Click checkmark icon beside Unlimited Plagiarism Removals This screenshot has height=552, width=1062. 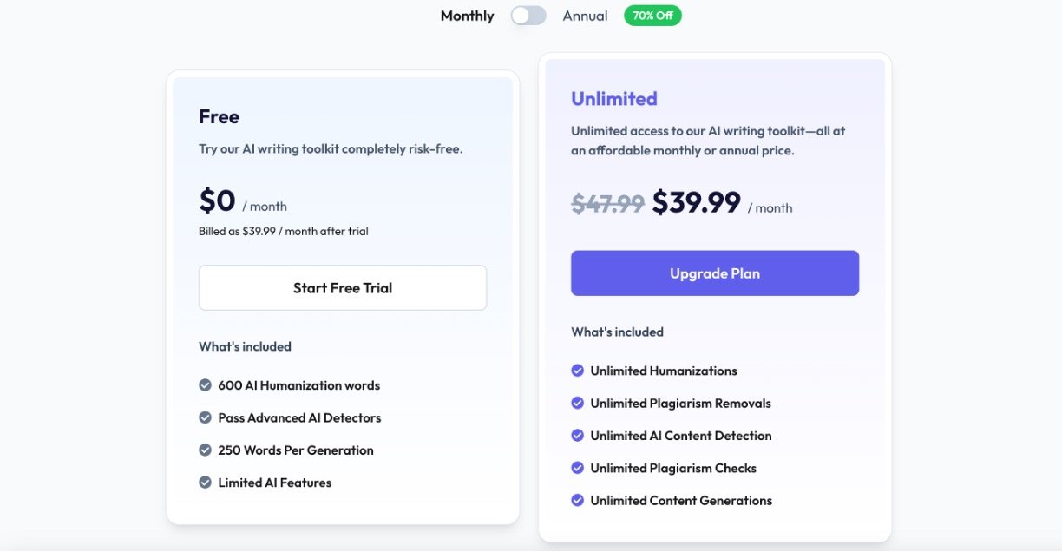pos(578,403)
